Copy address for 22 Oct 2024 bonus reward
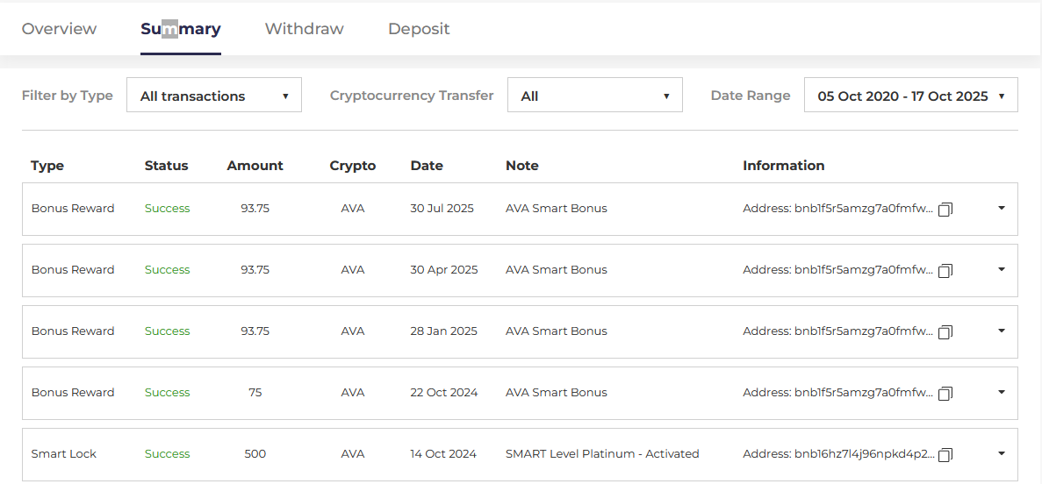 [945, 393]
